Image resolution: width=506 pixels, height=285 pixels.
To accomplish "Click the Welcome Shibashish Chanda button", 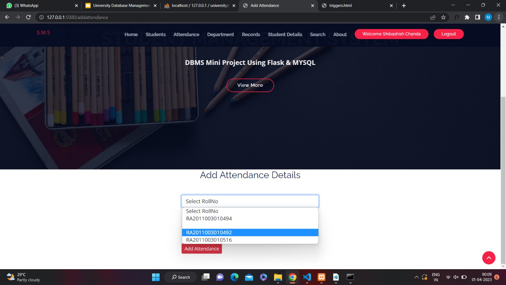I will pyautogui.click(x=392, y=34).
